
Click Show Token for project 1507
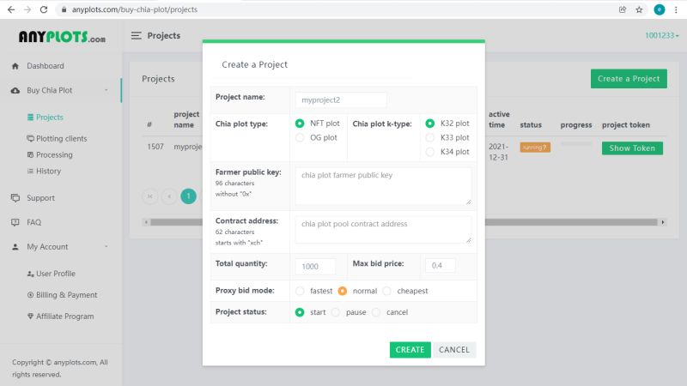point(632,148)
